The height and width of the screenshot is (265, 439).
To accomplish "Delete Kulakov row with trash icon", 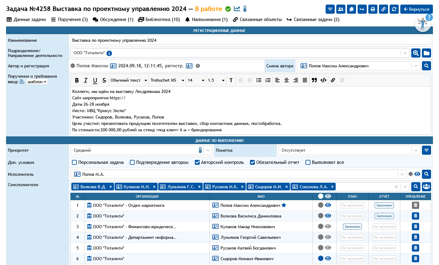I will (415, 227).
